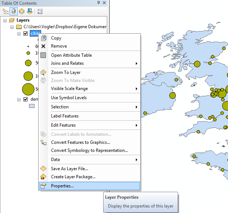The image size is (228, 213).
Task: Open the Joins and Relates submenu arrow
Action: 136,63
